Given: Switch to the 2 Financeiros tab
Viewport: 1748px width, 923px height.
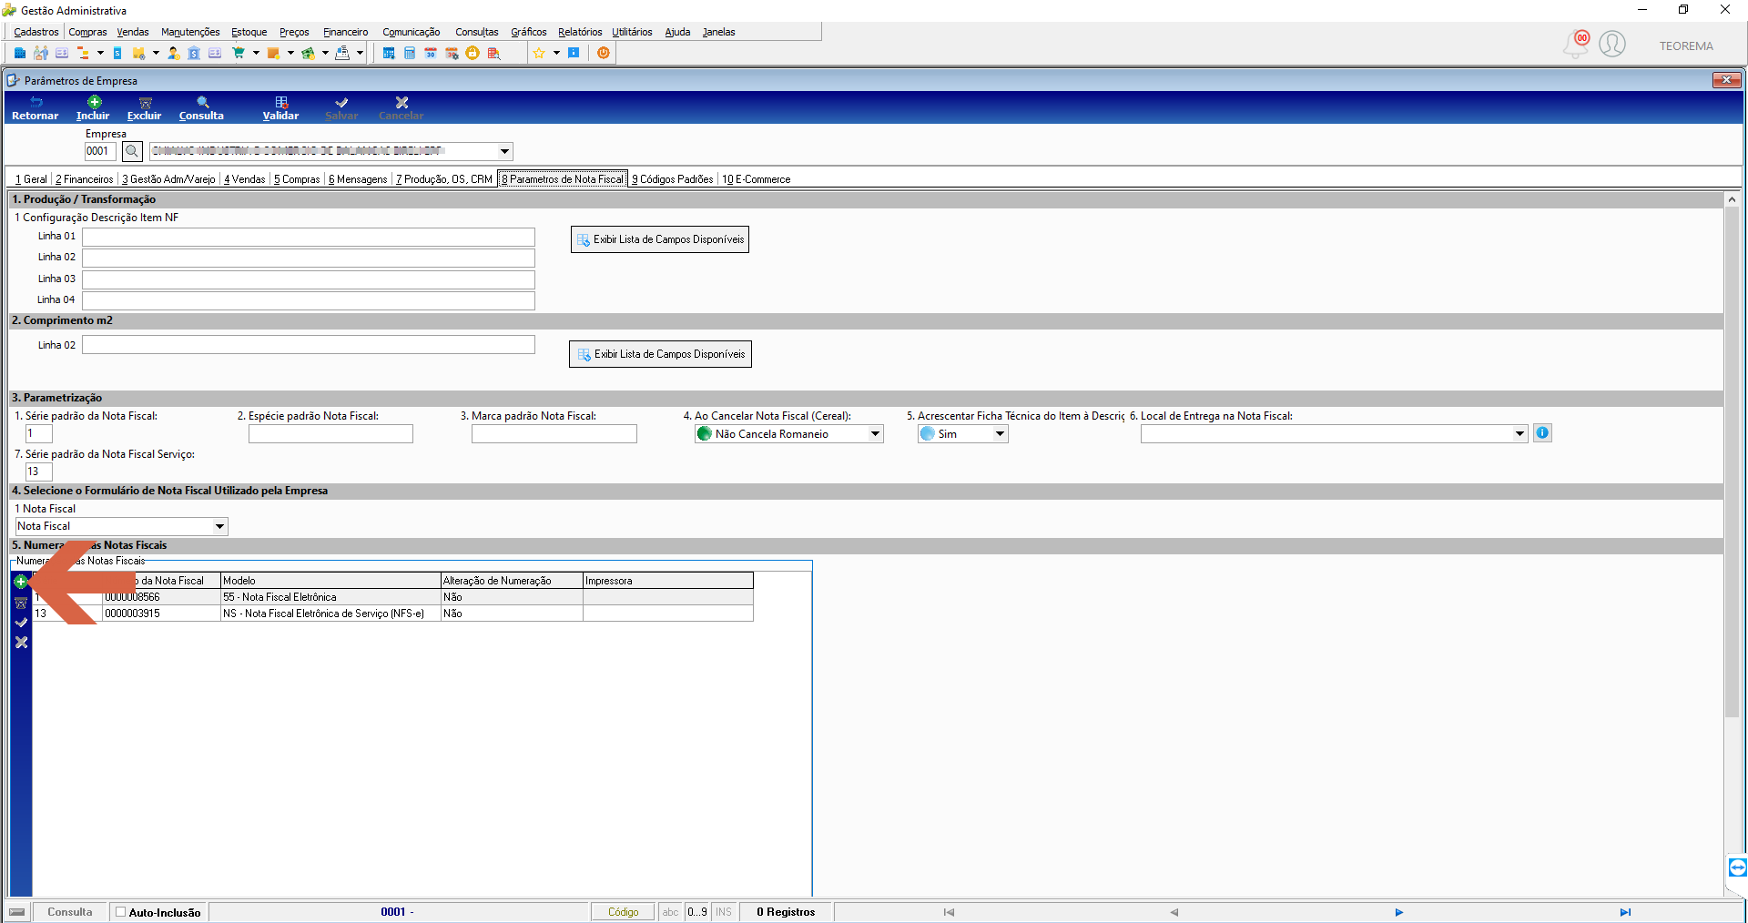Looking at the screenshot, I should click(x=85, y=179).
